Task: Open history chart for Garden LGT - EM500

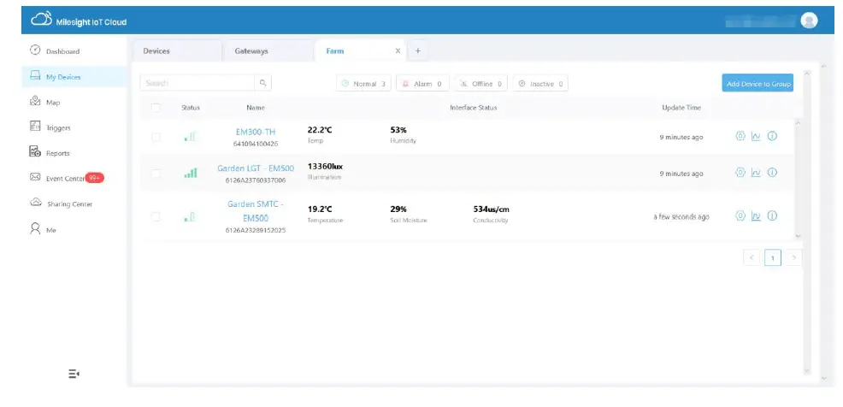Action: [756, 173]
